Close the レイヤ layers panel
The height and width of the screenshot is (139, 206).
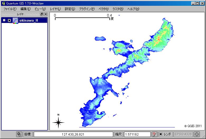pyautogui.click(x=46, y=14)
